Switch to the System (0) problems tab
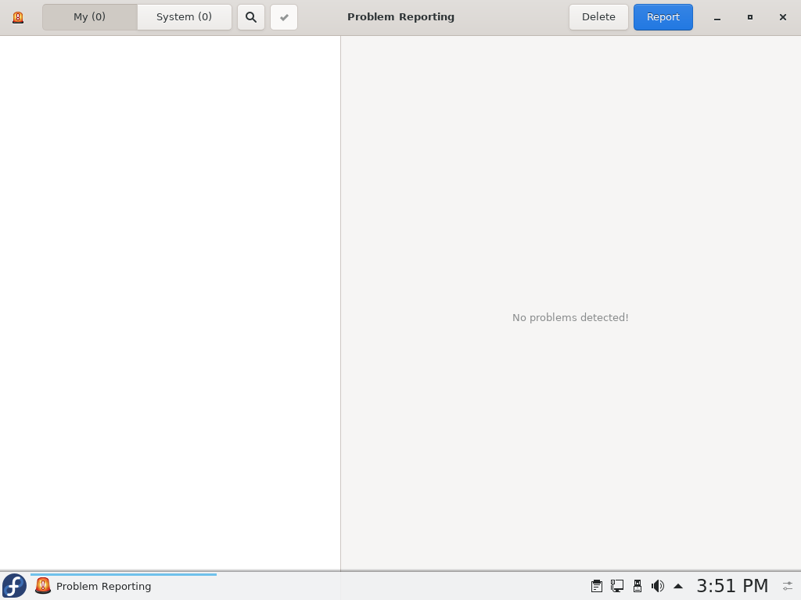The image size is (801, 600). 185,17
